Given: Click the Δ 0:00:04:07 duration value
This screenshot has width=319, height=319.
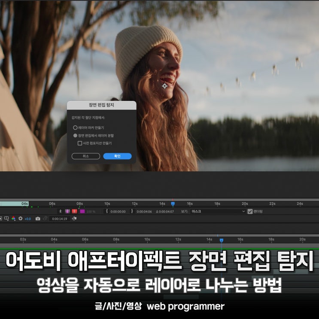Looking at the screenshot, I should [165, 212].
